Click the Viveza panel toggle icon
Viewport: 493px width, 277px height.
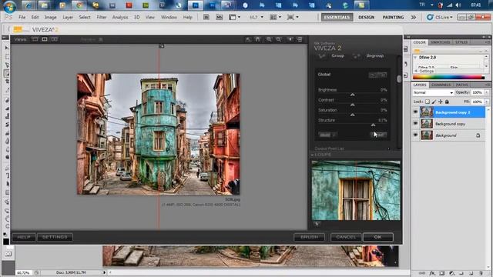tap(300, 39)
